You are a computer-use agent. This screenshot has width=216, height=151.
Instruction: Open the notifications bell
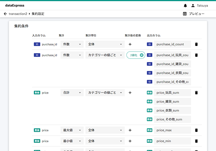pos(185,6)
